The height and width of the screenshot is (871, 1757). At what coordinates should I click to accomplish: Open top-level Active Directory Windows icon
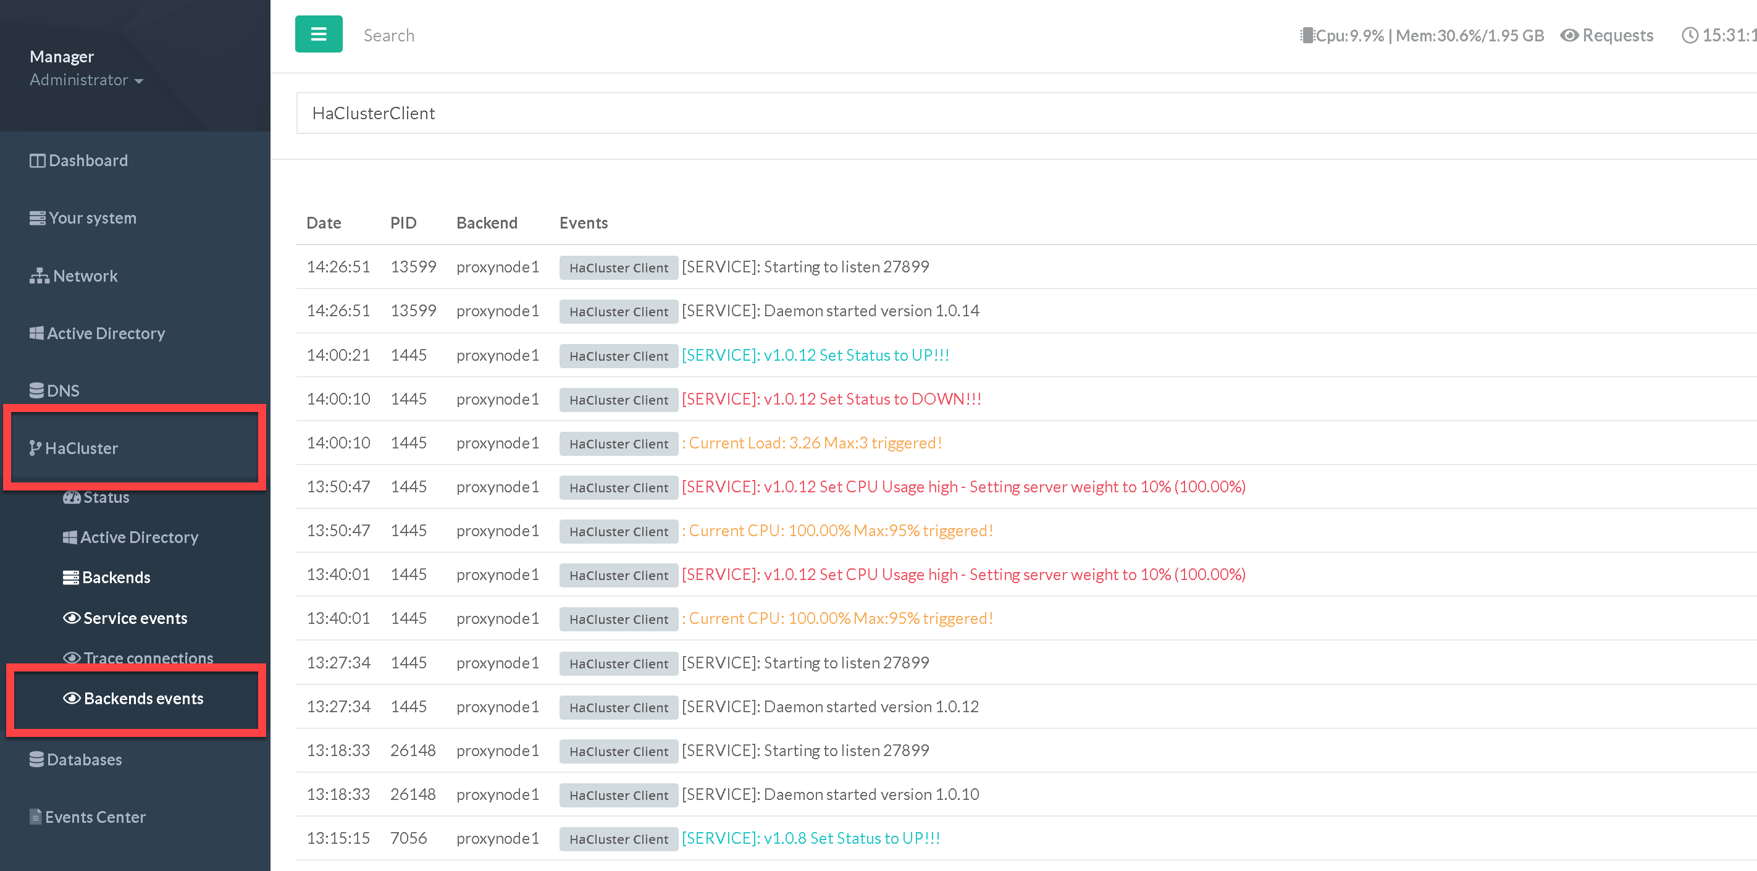(37, 333)
